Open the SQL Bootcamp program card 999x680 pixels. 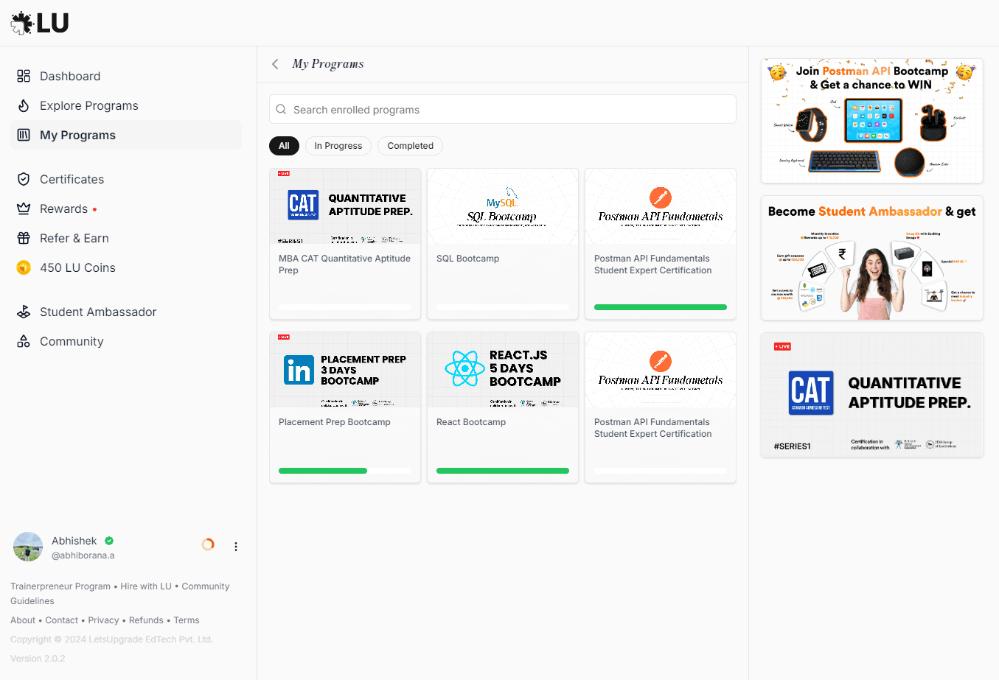pyautogui.click(x=503, y=243)
